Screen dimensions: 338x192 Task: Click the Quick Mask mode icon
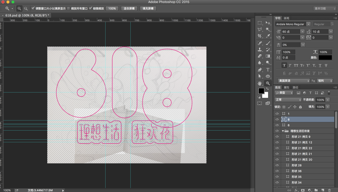tap(259, 104)
